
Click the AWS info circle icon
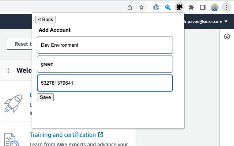(x=227, y=36)
